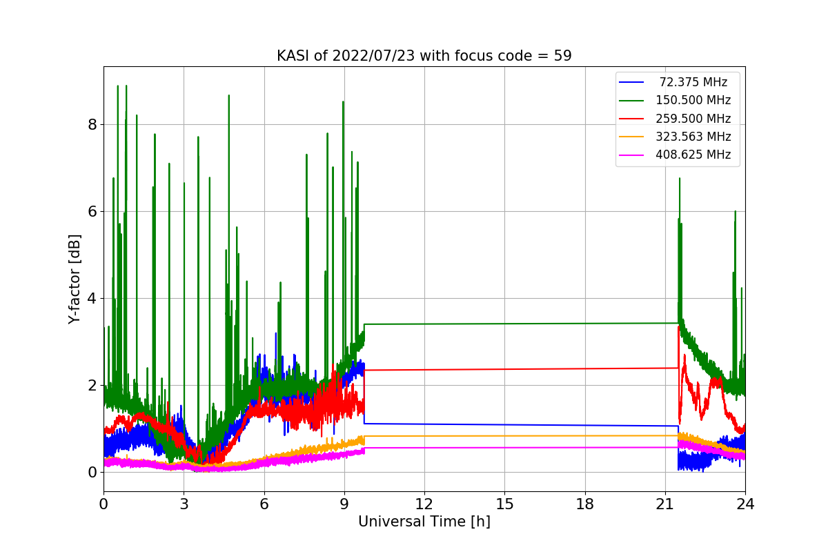Click the plot title 'KASI of 2022/07/23 with focus code = 59'
The image size is (828, 552).
pyautogui.click(x=424, y=56)
